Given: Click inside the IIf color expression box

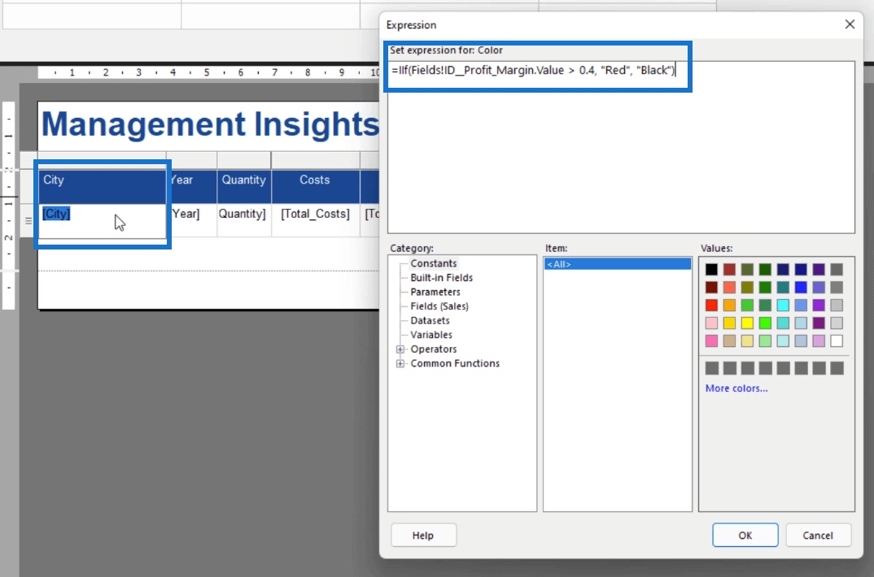Looking at the screenshot, I should pos(621,147).
